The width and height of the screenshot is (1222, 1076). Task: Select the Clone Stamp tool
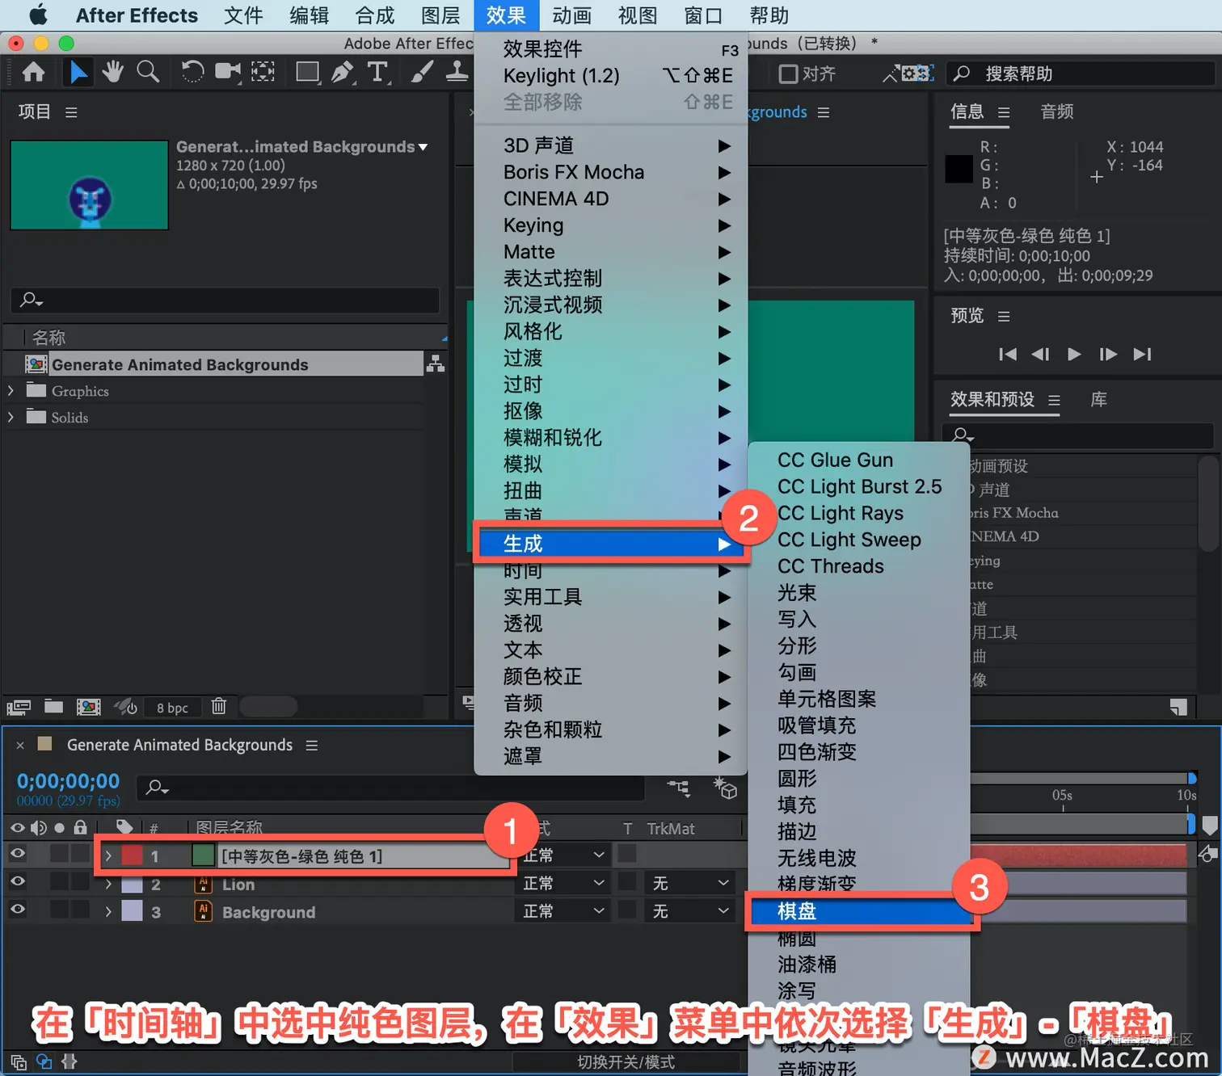pyautogui.click(x=457, y=72)
